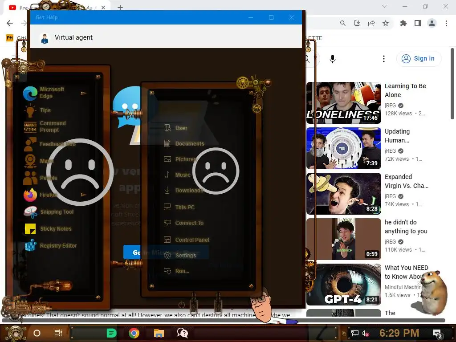Image resolution: width=456 pixels, height=342 pixels.
Task: Open he didn't do anything video title
Action: pyautogui.click(x=406, y=227)
